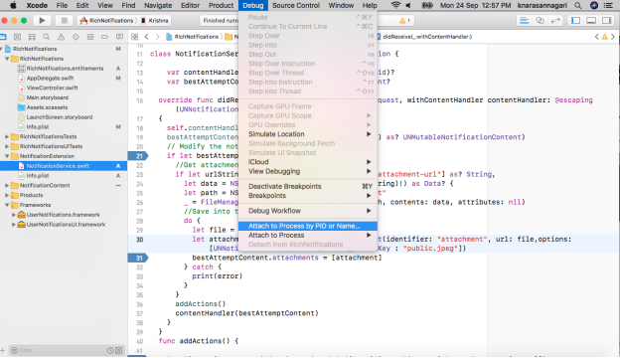Open the Find navigator magnifier icon

pyautogui.click(x=47, y=37)
